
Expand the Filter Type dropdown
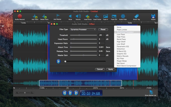[83, 29]
